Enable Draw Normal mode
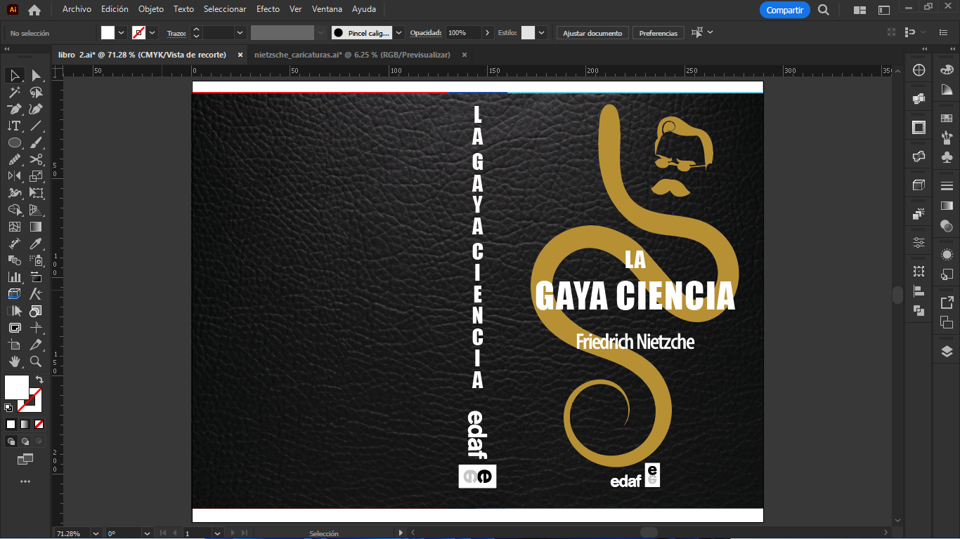 11,441
